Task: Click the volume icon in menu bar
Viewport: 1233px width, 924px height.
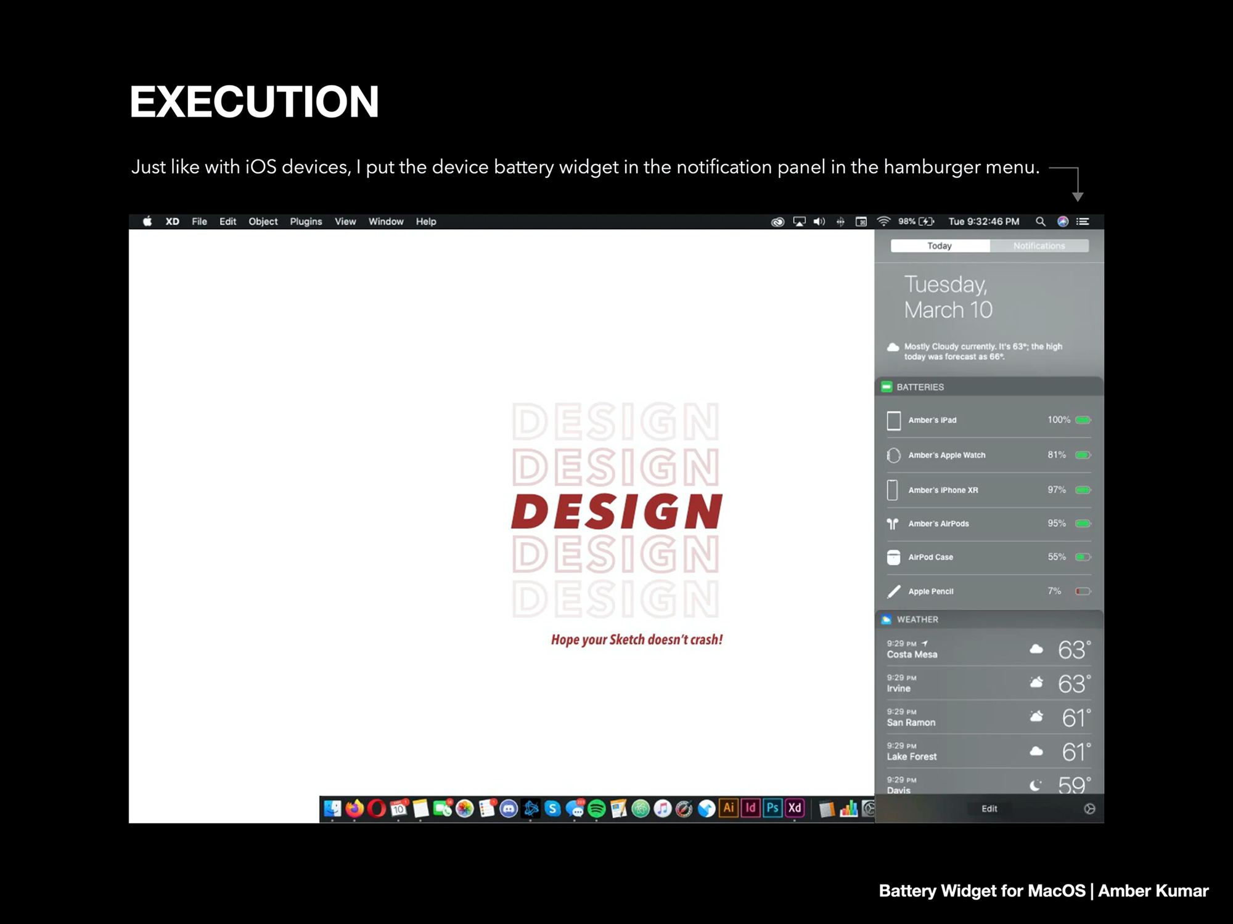Action: [819, 222]
